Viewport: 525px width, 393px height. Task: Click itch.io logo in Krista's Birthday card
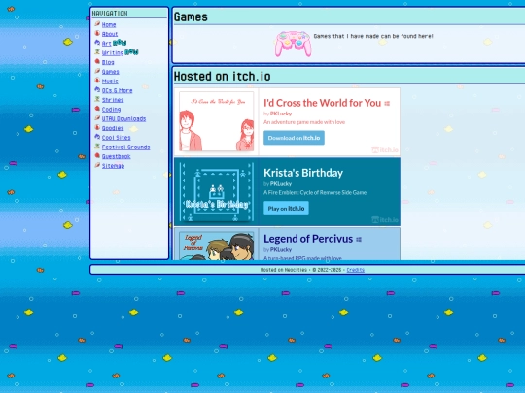click(x=385, y=220)
